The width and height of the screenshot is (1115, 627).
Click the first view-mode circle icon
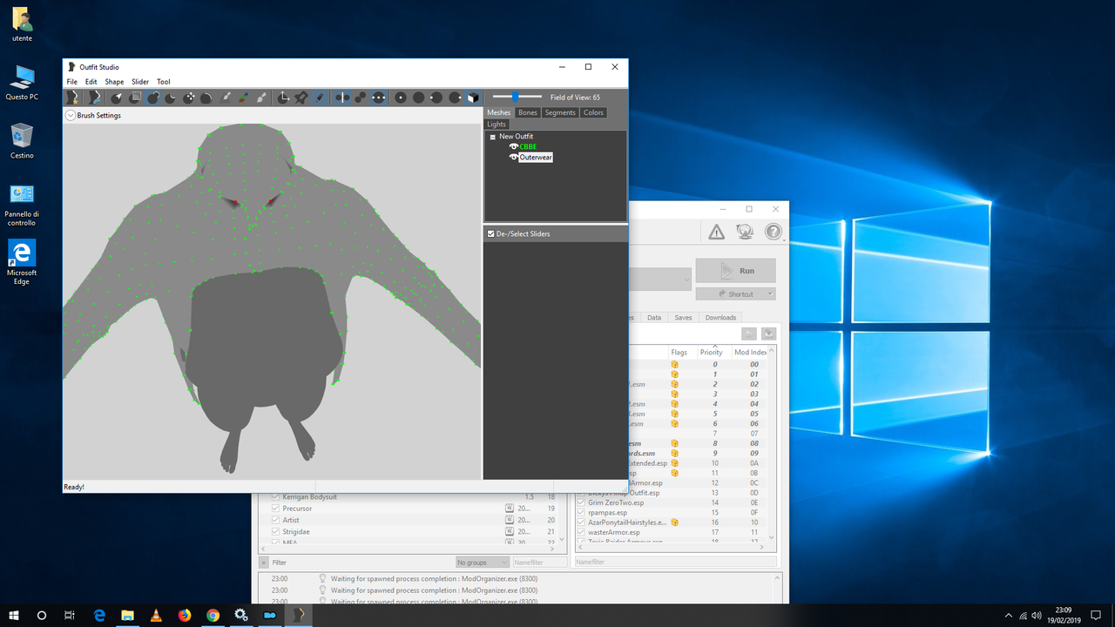(401, 98)
